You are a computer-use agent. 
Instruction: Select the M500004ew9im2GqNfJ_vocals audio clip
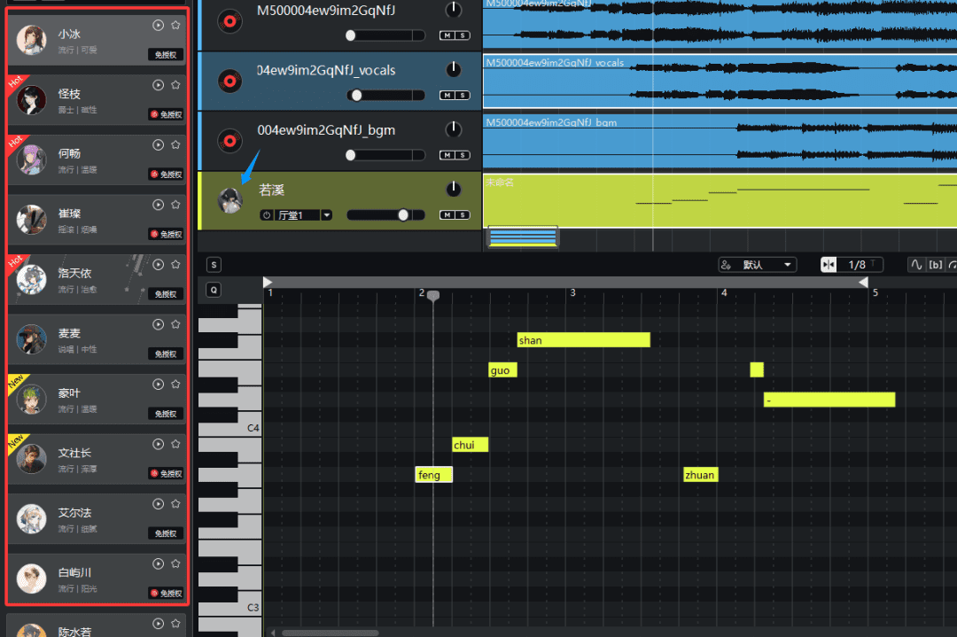tap(720, 82)
